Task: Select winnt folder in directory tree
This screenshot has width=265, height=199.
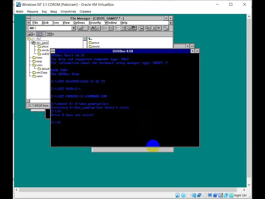Action: (x=37, y=76)
